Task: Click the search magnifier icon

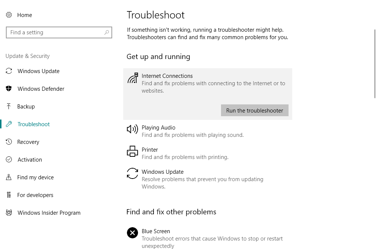Action: click(107, 32)
